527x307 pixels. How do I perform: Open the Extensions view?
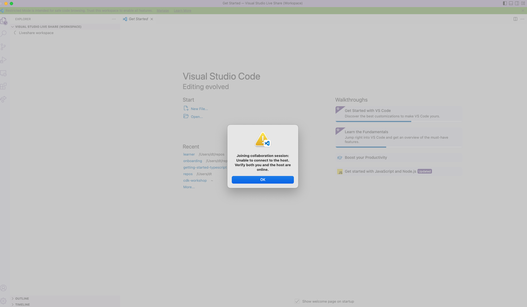(4, 86)
